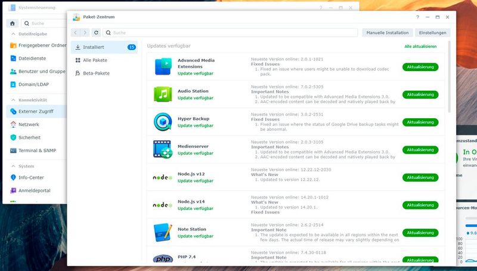Viewport: 477px width, 271px height.
Task: Open the Note Station package icon
Action: [x=163, y=232]
